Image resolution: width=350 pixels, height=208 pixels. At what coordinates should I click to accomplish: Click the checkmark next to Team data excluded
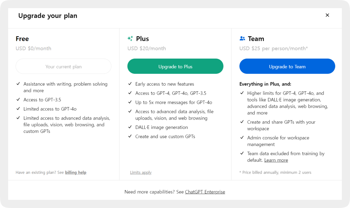tap(242, 153)
